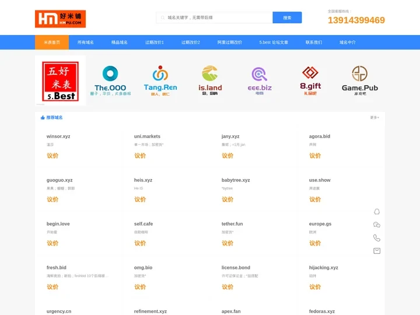
Task: Open the self.cafe domain link
Action: (x=143, y=223)
